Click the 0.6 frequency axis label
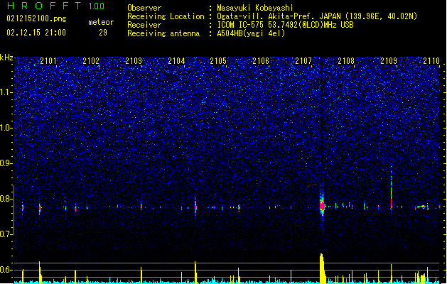This screenshot has width=447, height=284. (x=6, y=270)
